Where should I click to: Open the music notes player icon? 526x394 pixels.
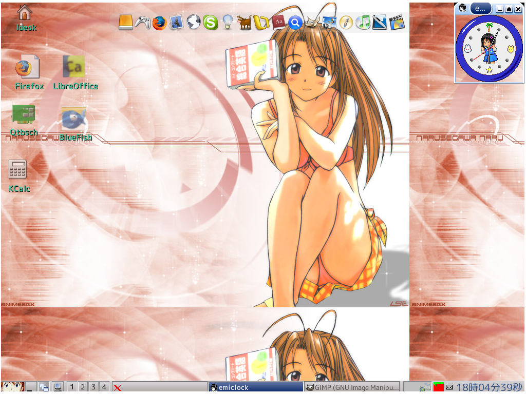363,22
